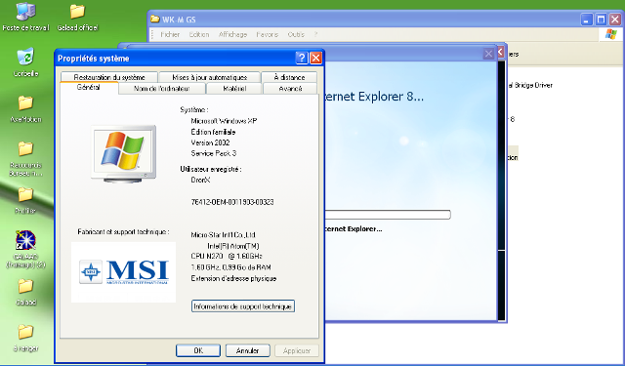Open Favoris menu in WK-M GS window
625x366 pixels.
(x=267, y=35)
